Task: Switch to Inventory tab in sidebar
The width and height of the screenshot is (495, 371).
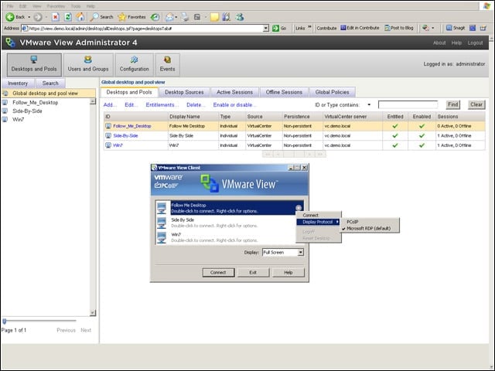Action: click(x=18, y=83)
